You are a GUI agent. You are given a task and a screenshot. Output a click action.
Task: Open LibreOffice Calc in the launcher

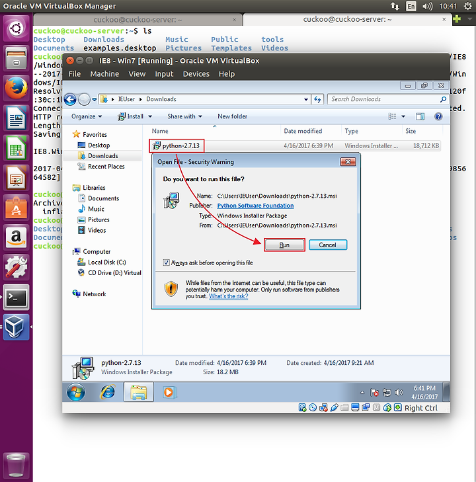(x=16, y=147)
